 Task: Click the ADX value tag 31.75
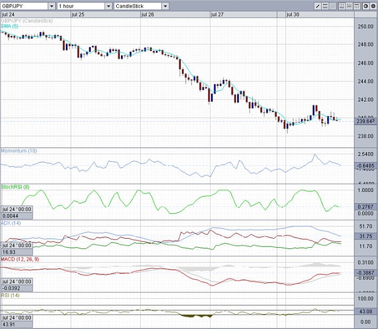coord(365,236)
